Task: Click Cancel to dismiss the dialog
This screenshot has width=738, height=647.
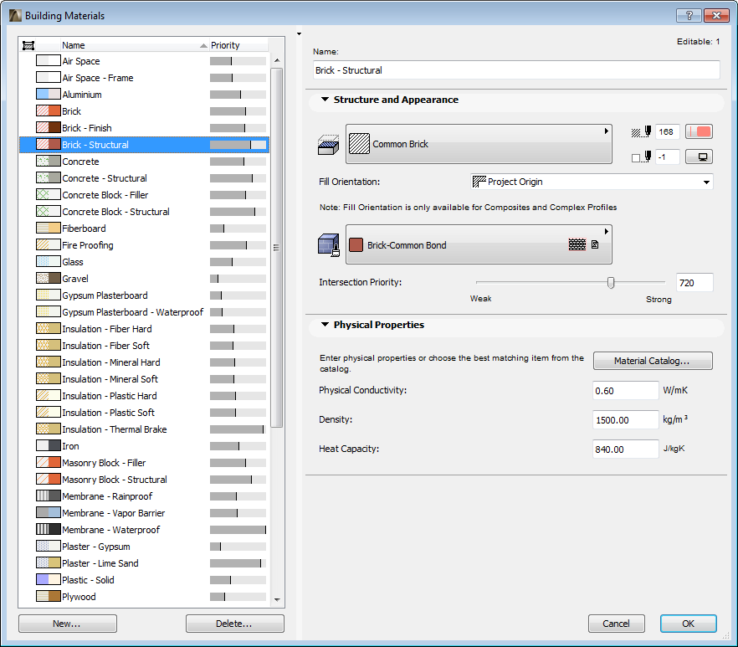Action: (x=616, y=624)
